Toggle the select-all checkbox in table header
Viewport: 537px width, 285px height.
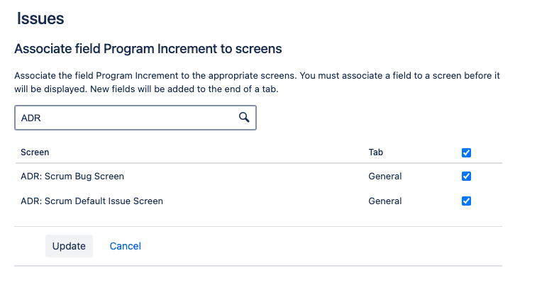pos(466,152)
